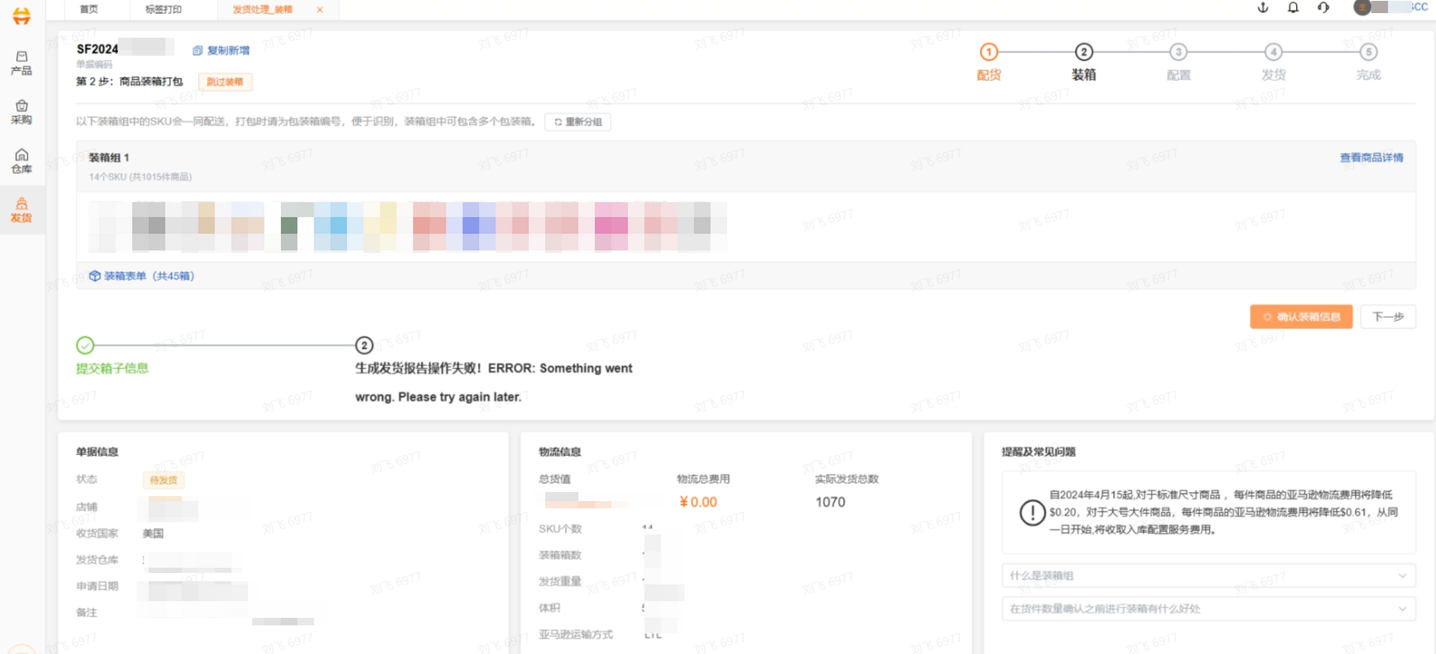
Task: Close the 发货处理_装箱 tab
Action: 320,10
